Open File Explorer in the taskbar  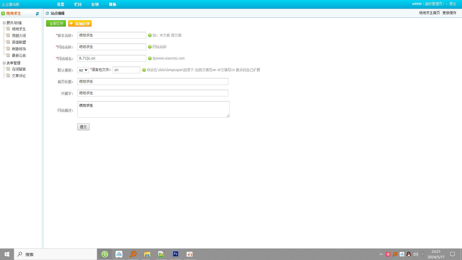147,254
